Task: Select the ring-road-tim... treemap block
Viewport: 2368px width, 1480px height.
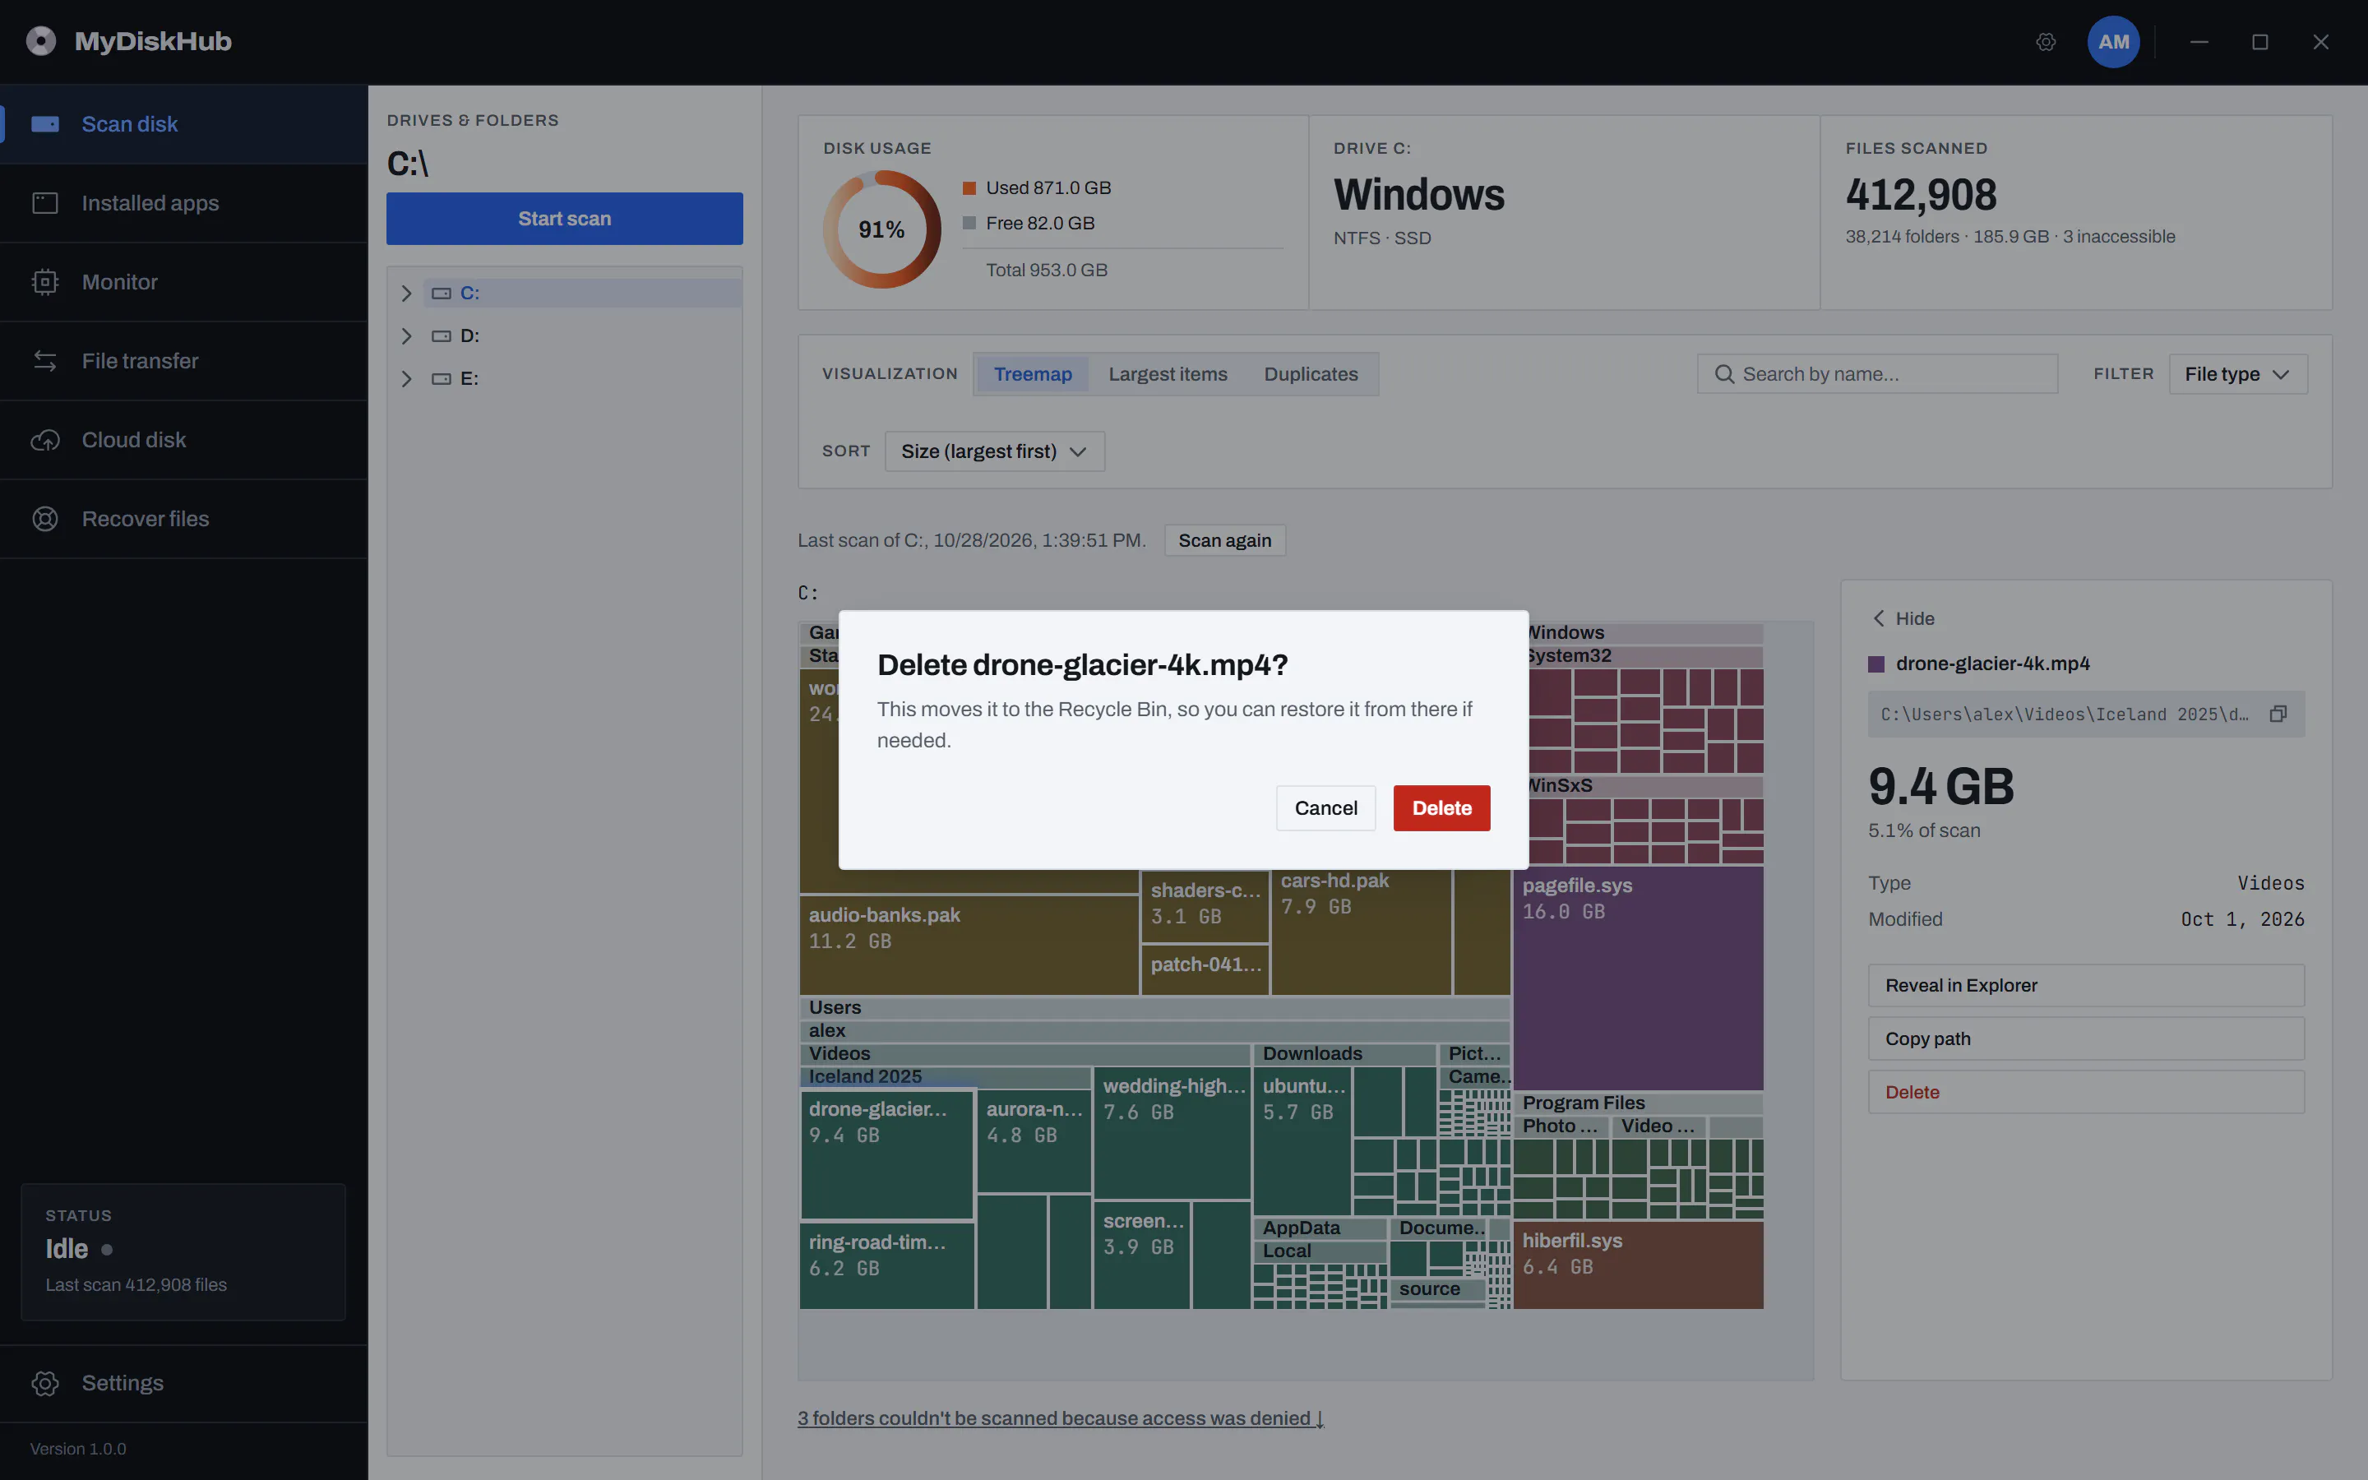Action: coord(886,1265)
